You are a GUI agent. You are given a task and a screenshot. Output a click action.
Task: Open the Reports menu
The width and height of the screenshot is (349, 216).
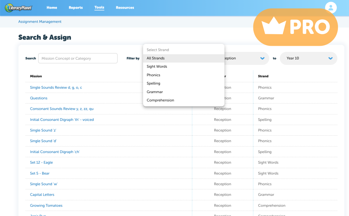pos(76,8)
